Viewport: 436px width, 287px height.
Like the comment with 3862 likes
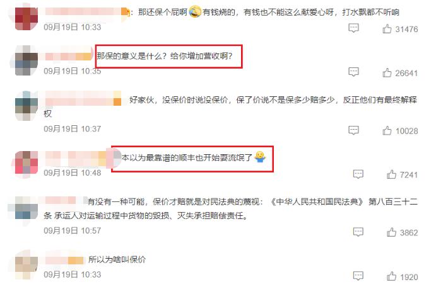[x=391, y=232]
